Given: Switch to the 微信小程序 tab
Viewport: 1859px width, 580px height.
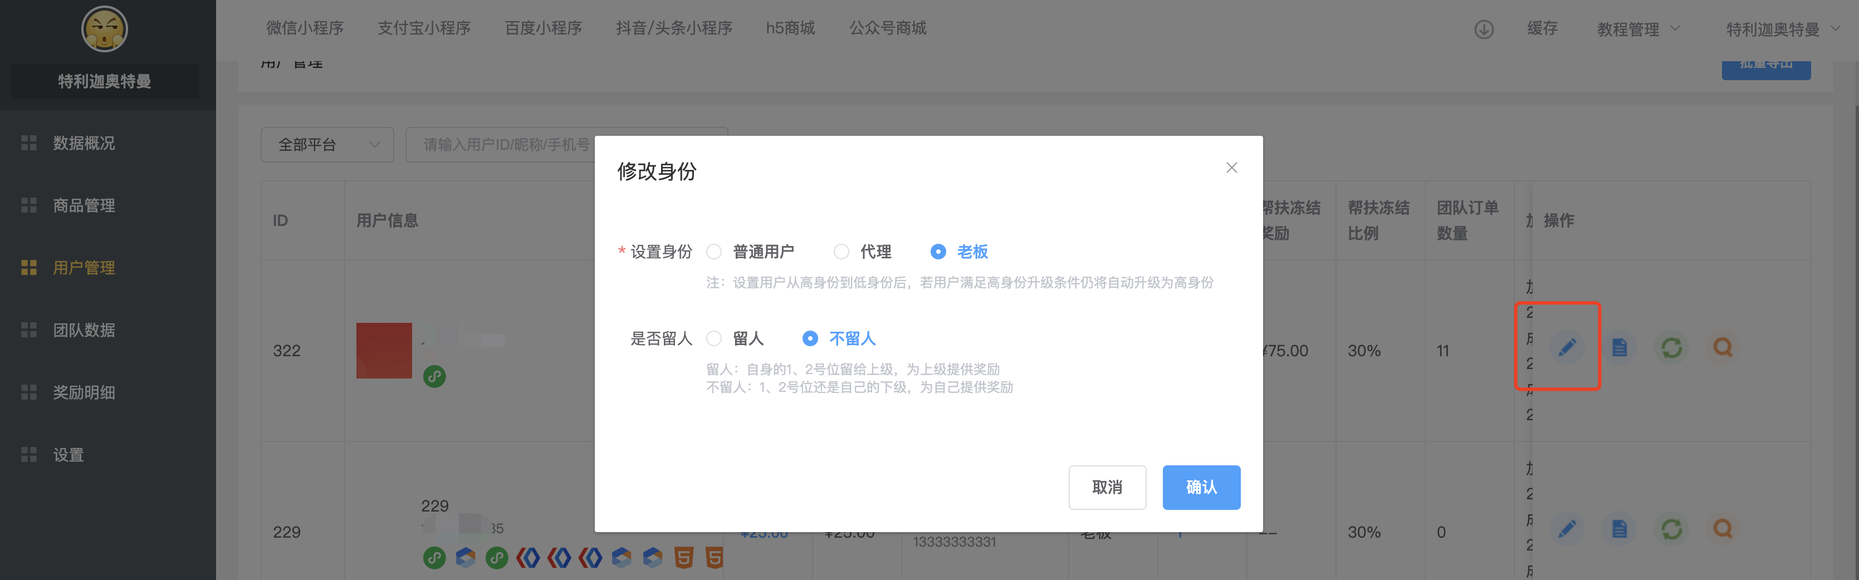Looking at the screenshot, I should (x=305, y=28).
